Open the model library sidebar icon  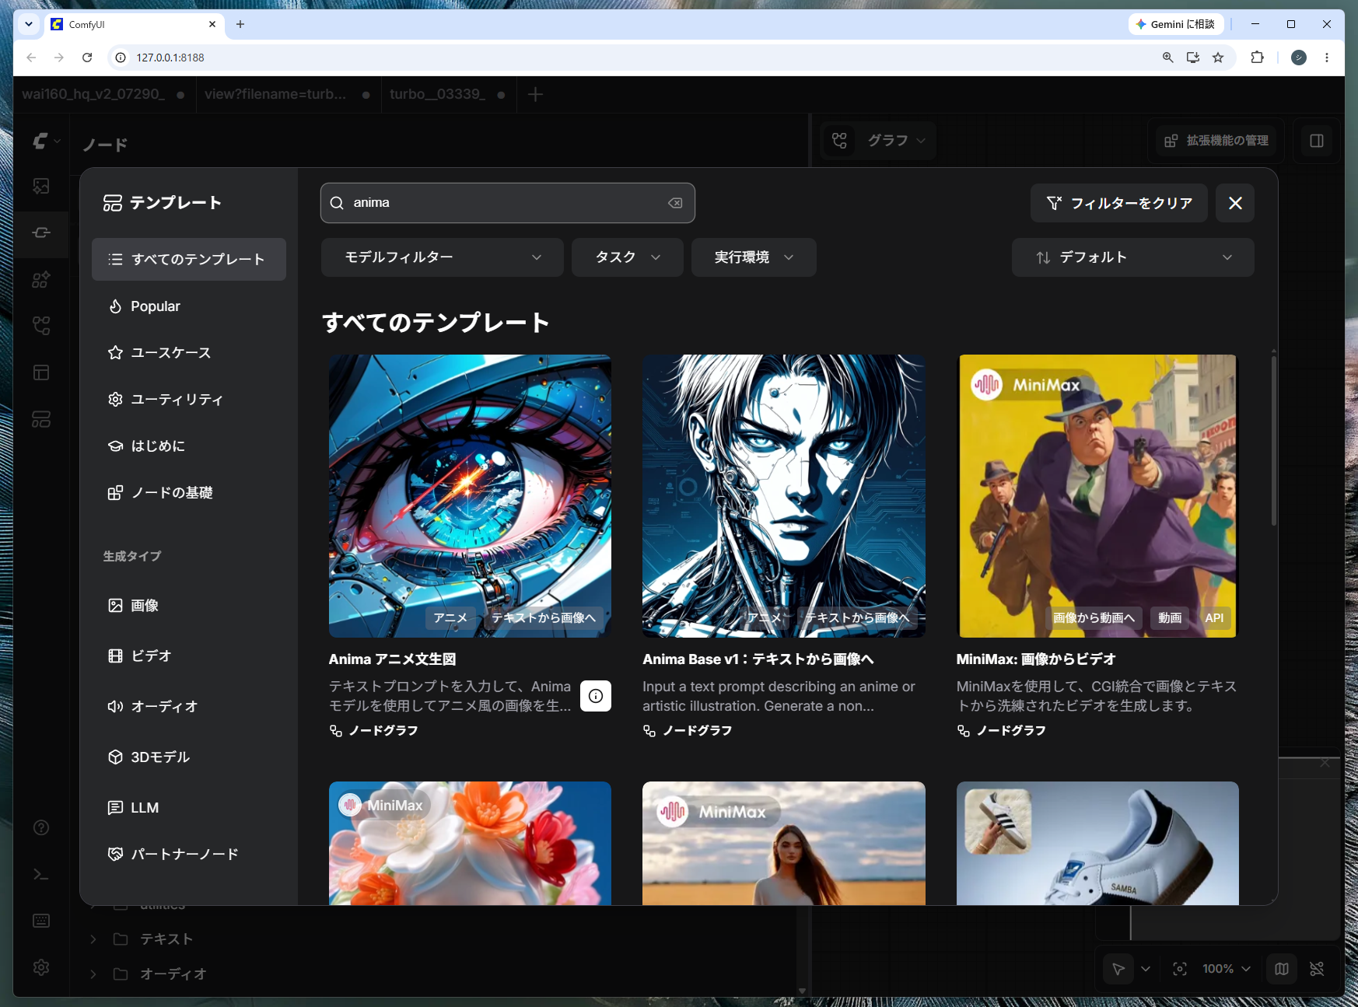coord(41,279)
